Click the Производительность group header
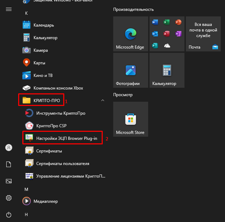Screen dimensions: 225x222 point(133,9)
